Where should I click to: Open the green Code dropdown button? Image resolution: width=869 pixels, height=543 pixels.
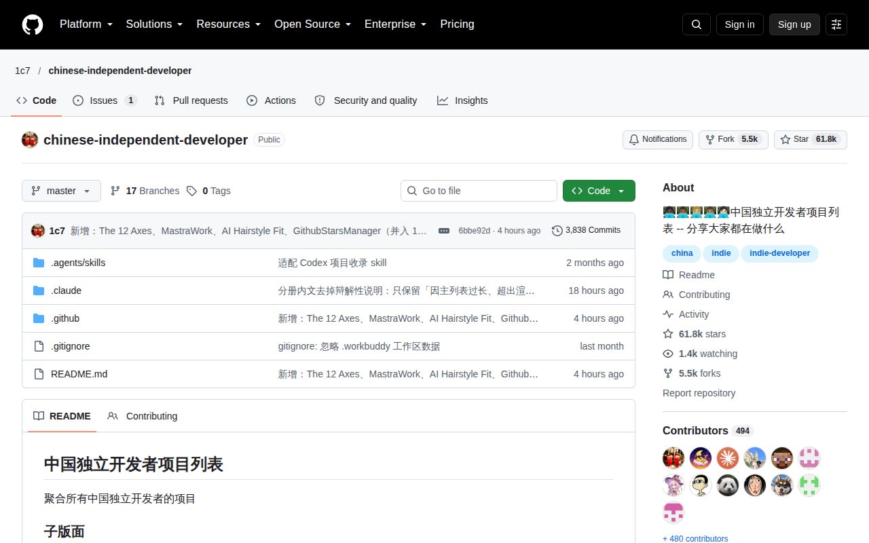(x=599, y=191)
